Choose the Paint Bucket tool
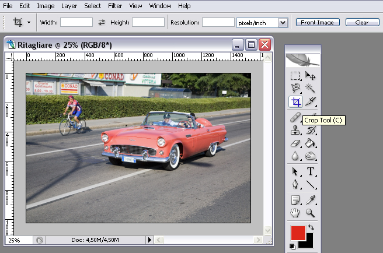 (311, 143)
